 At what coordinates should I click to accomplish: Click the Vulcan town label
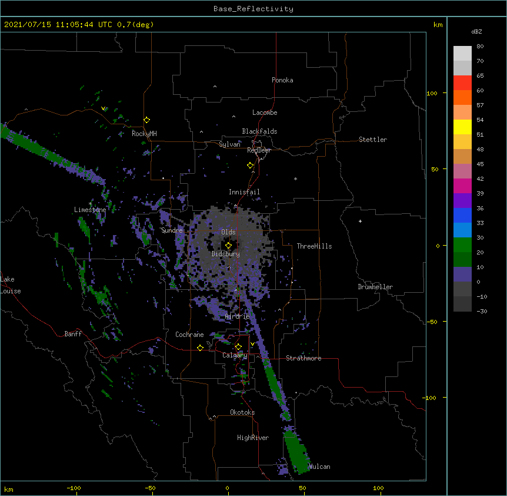click(x=319, y=467)
